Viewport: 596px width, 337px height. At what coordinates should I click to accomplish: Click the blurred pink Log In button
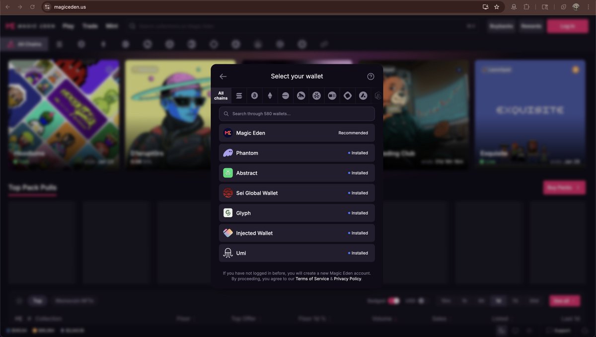(567, 26)
